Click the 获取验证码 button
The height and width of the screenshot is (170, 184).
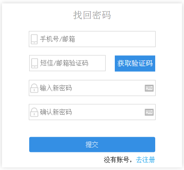point(135,63)
